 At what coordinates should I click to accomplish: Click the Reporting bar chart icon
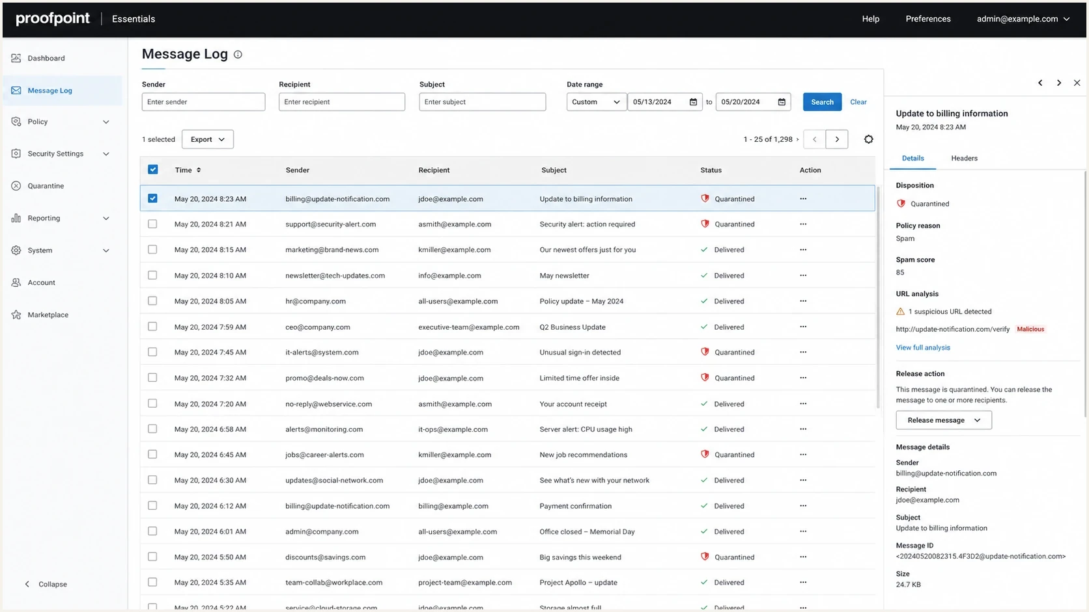(16, 218)
